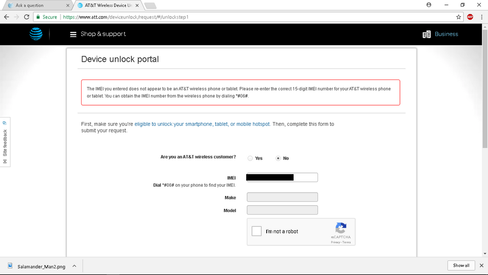488x275 pixels.
Task: Click the AT&T globe logo
Action: click(x=36, y=34)
